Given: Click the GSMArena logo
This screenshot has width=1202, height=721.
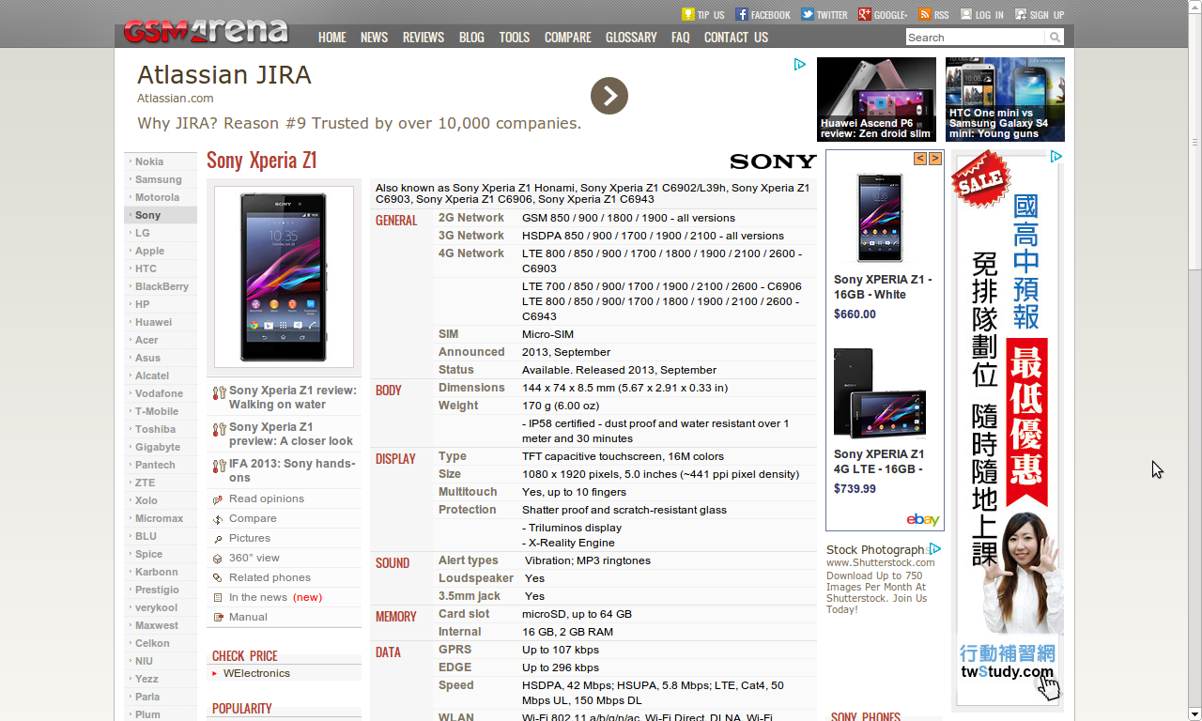Looking at the screenshot, I should tap(206, 32).
